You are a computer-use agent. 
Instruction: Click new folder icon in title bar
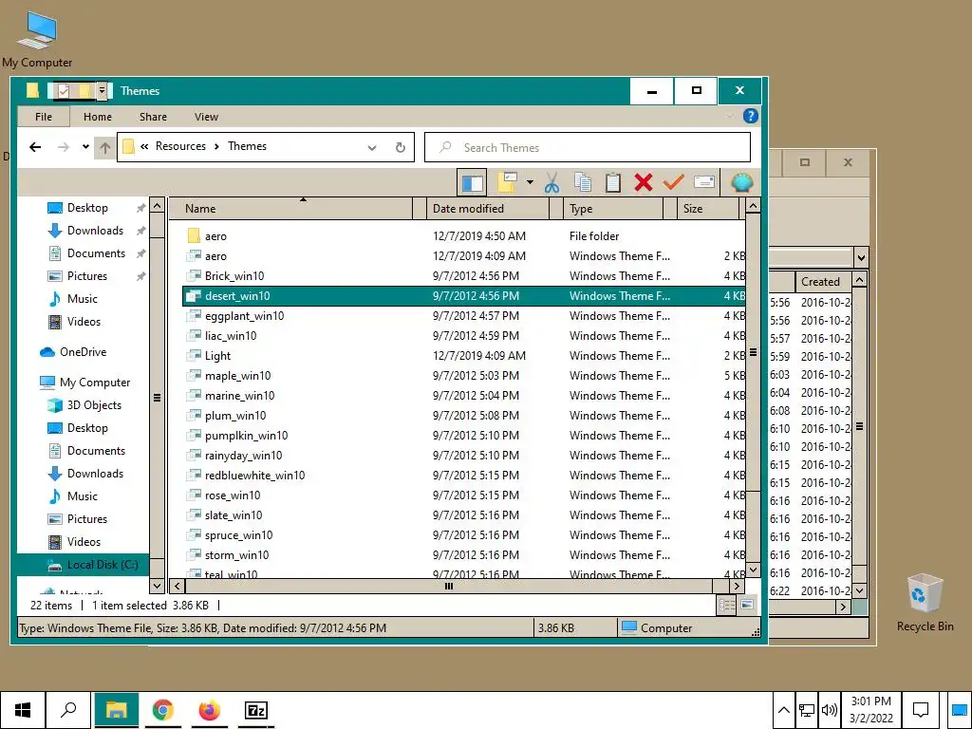(x=84, y=91)
